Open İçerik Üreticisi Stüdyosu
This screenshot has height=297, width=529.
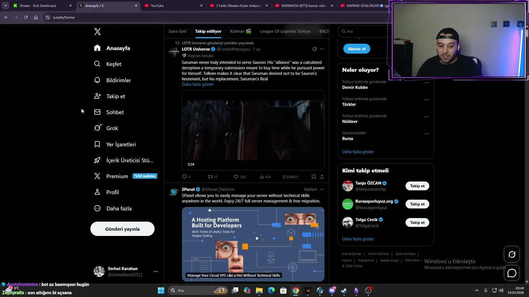coord(124,160)
